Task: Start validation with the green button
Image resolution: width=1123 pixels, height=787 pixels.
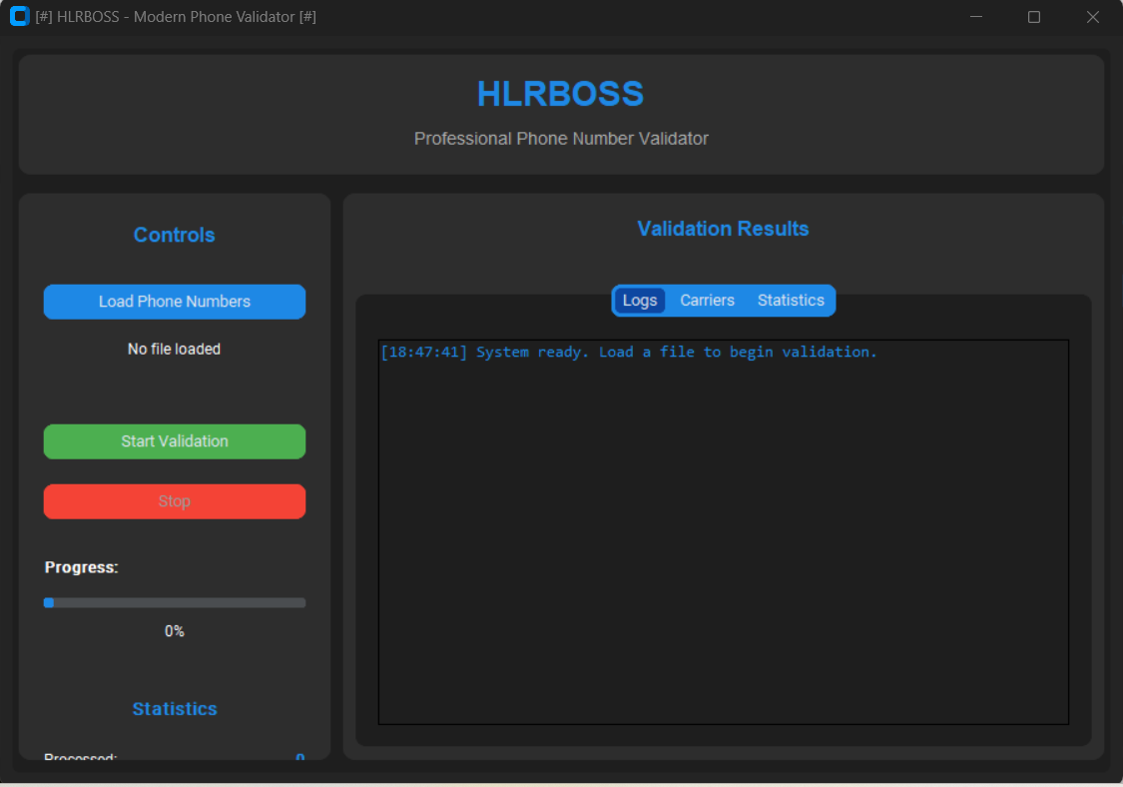Action: click(175, 441)
